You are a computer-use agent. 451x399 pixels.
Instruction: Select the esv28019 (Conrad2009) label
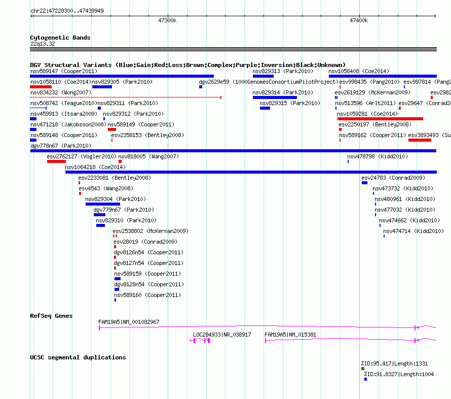(145, 242)
